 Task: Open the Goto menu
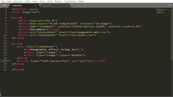click(42, 1)
